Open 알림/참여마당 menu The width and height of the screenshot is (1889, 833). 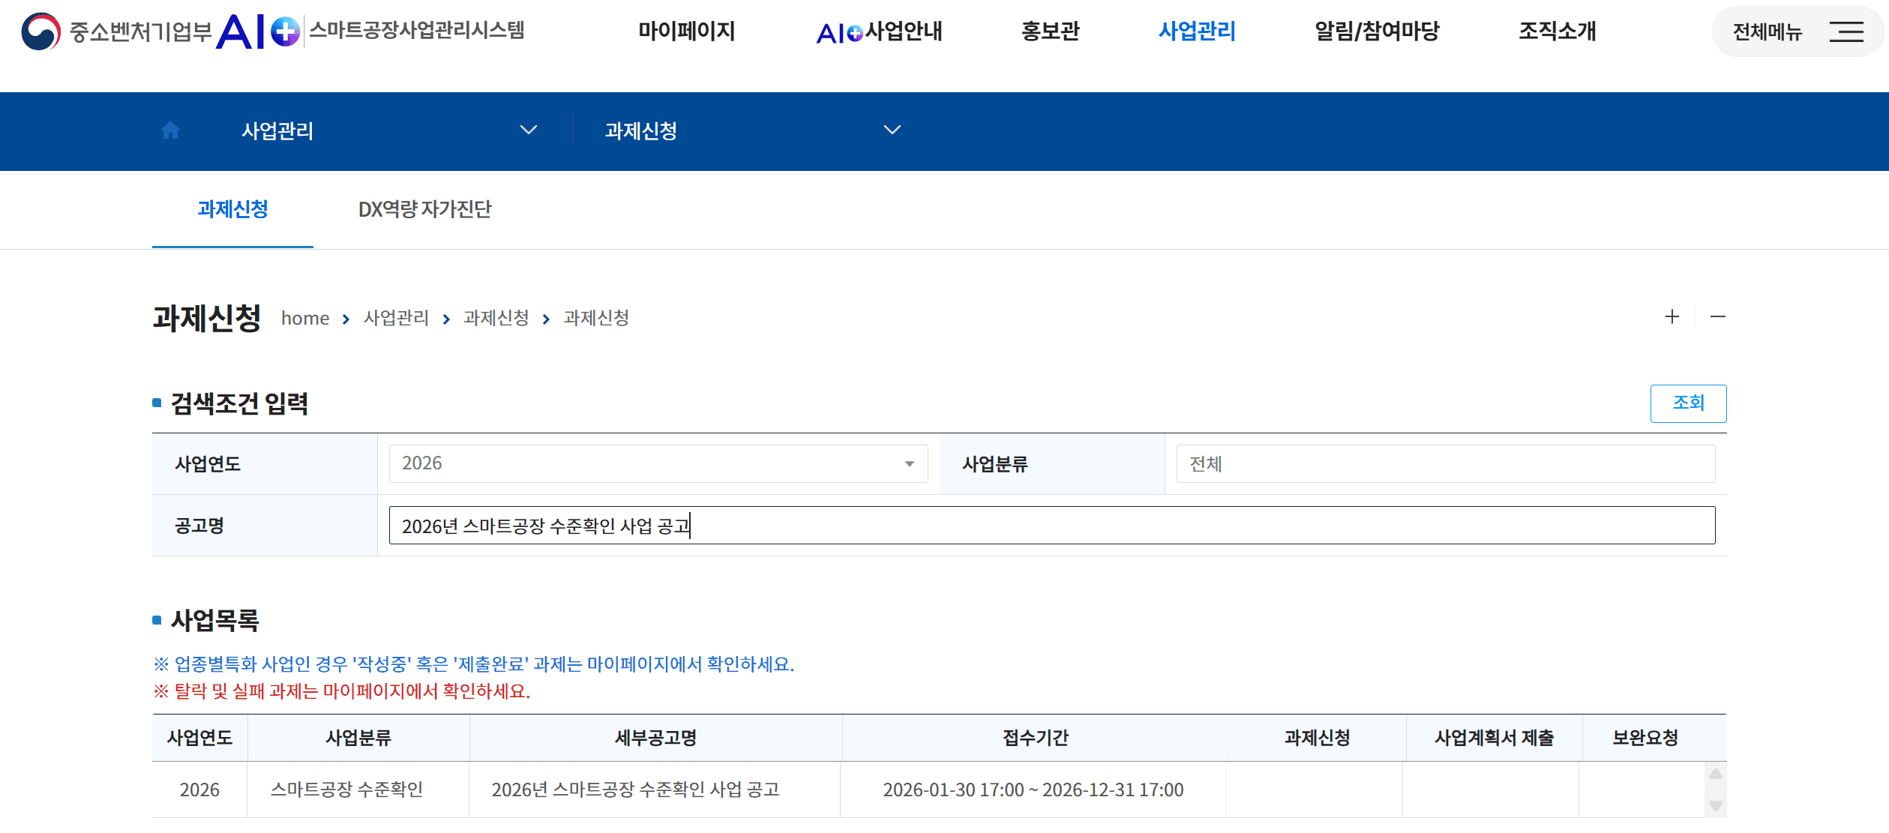1377,31
